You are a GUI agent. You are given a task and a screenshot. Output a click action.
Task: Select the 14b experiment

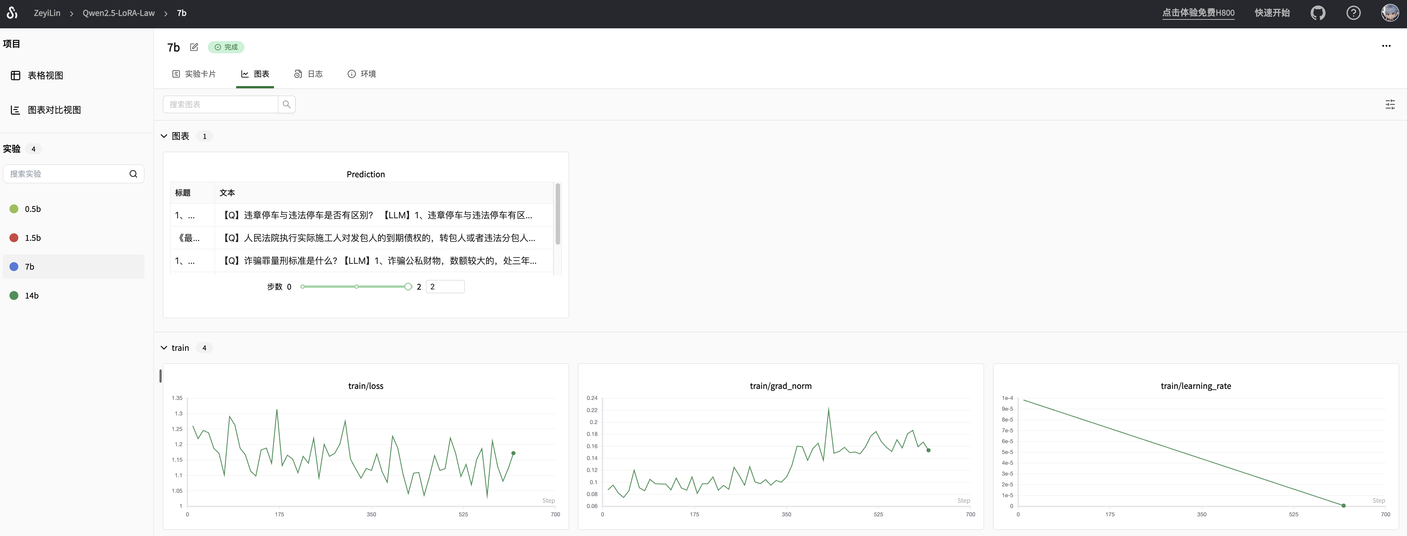coord(32,296)
